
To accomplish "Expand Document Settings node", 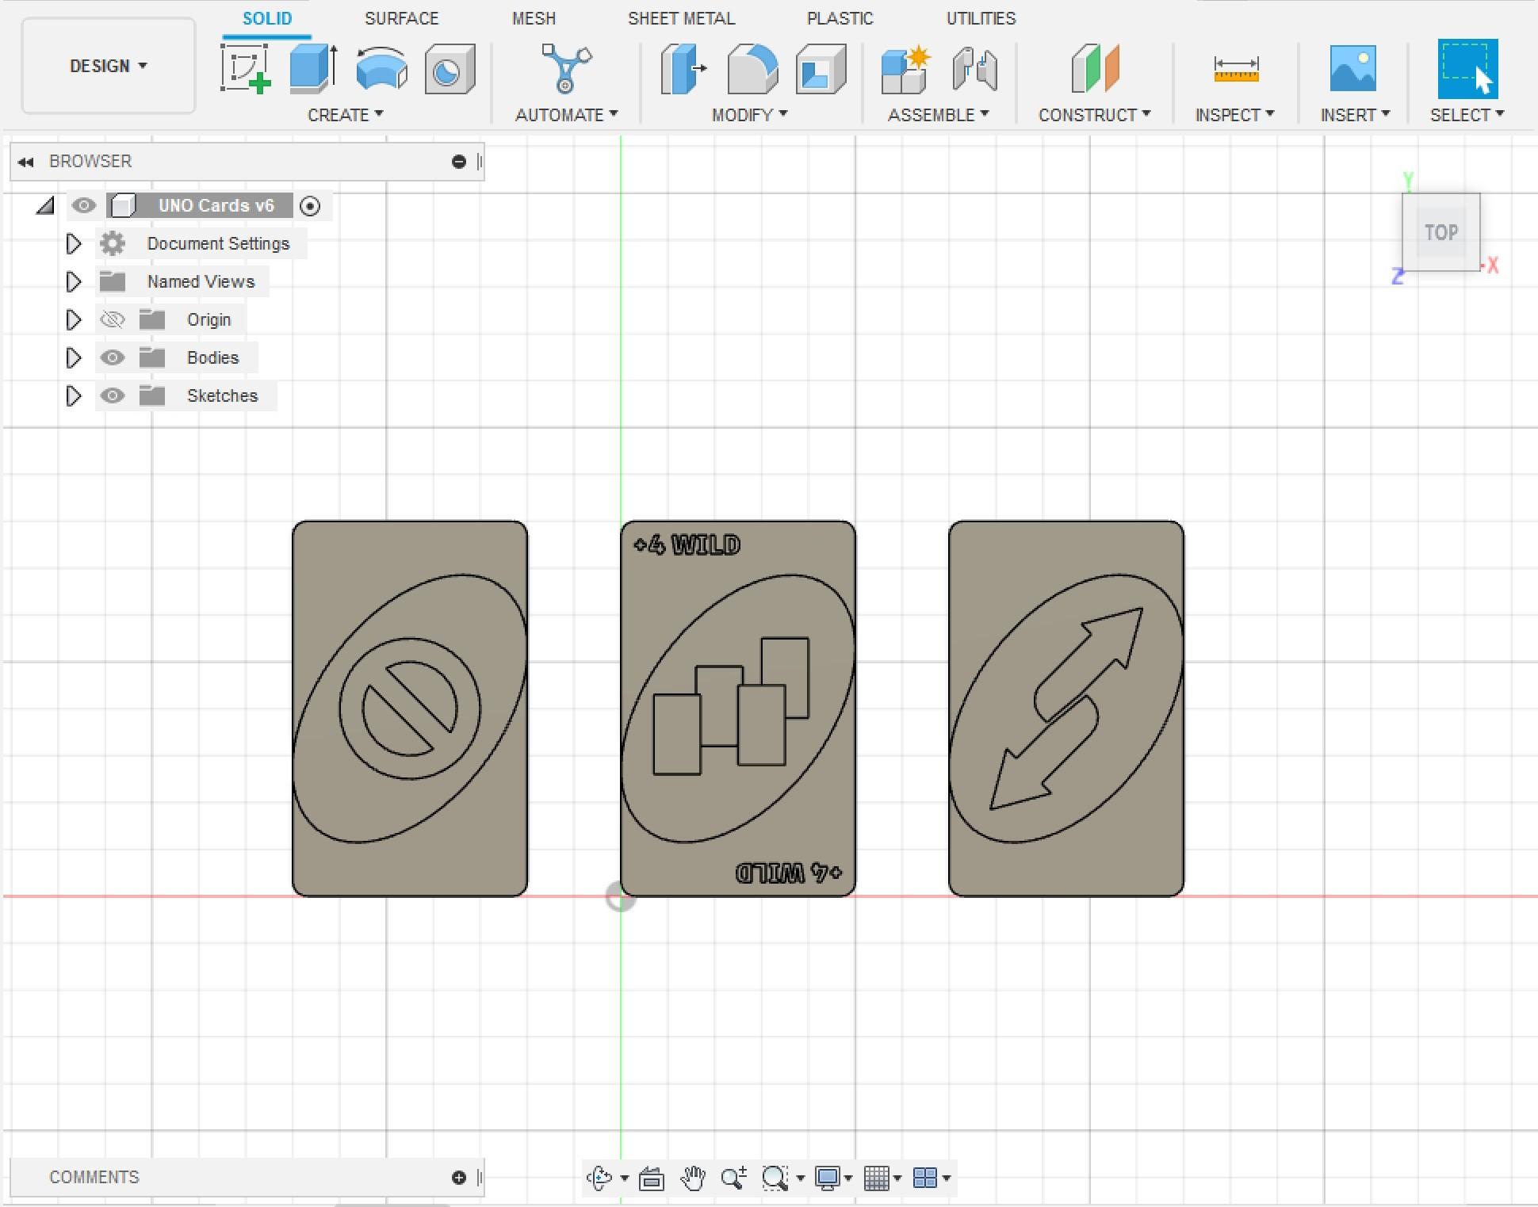I will (x=74, y=243).
